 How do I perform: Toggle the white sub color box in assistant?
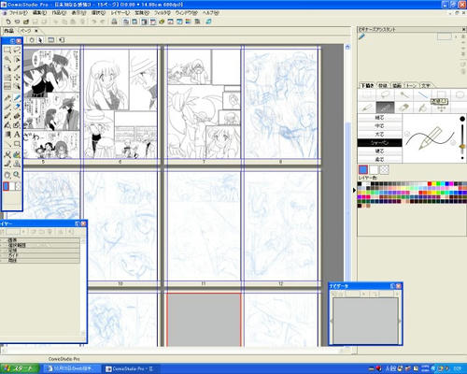tap(374, 170)
